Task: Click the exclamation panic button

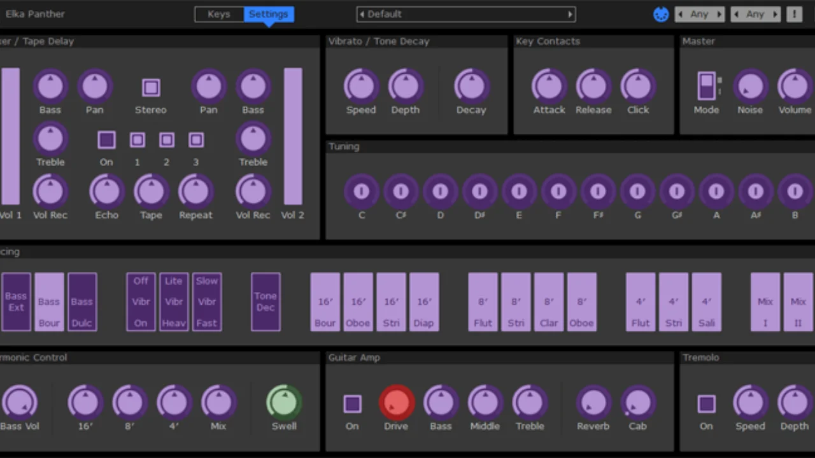Action: [794, 14]
